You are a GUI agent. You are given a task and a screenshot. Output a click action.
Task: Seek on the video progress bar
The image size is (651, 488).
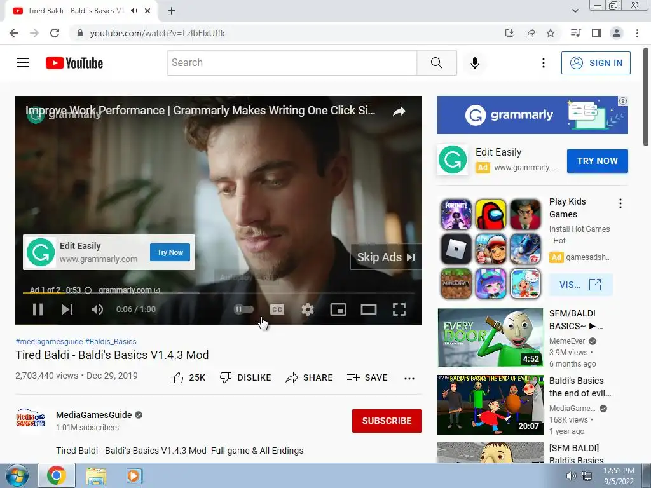(x=219, y=293)
